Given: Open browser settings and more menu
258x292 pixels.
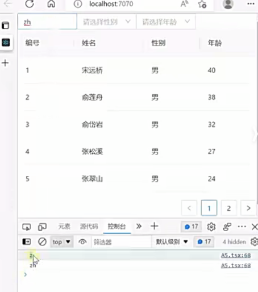Looking at the screenshot, I should (x=251, y=4).
